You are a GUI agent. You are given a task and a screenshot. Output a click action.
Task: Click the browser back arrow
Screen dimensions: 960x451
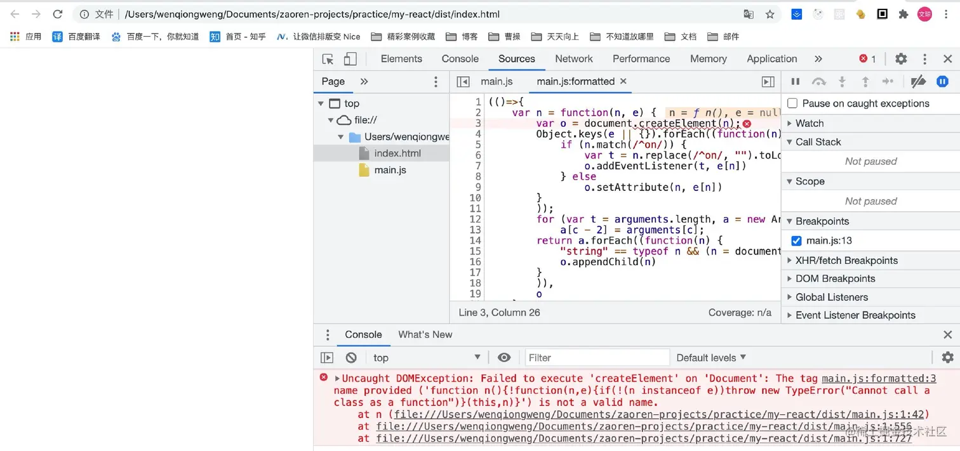pyautogui.click(x=15, y=14)
